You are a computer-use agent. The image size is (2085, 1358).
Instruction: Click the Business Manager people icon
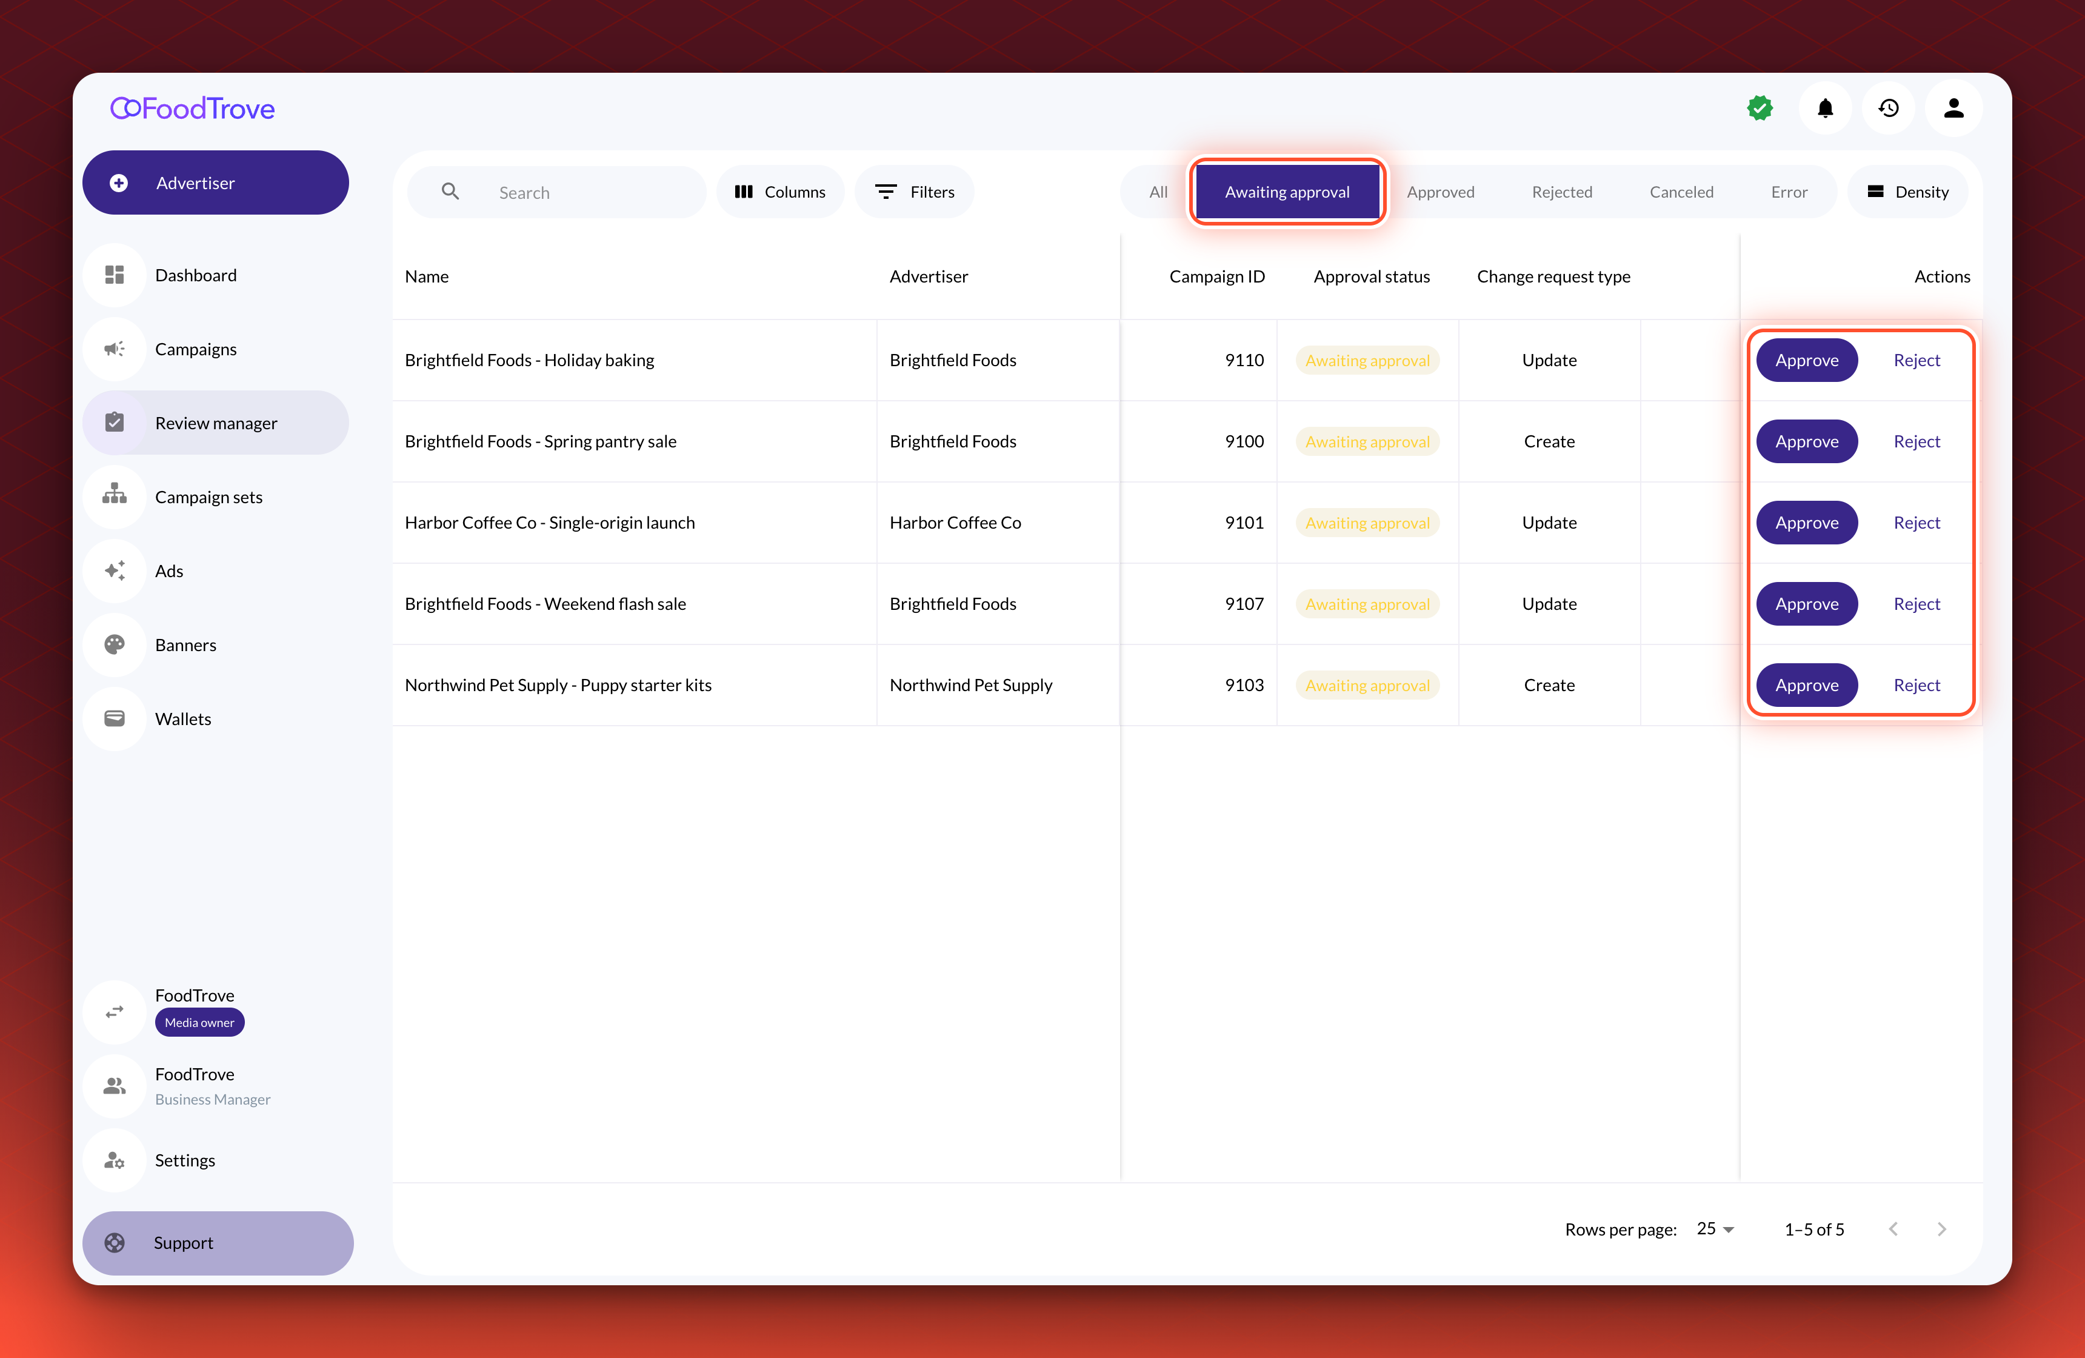[x=114, y=1086]
